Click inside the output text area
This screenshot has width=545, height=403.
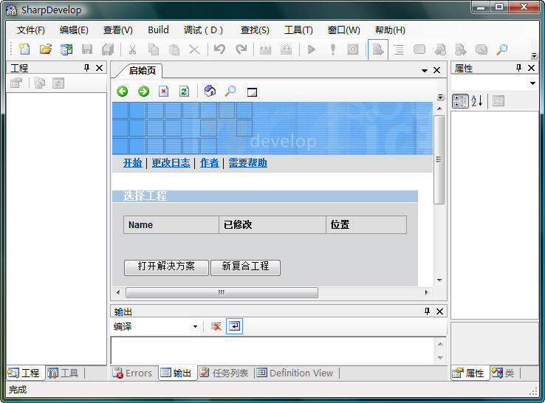click(x=272, y=350)
